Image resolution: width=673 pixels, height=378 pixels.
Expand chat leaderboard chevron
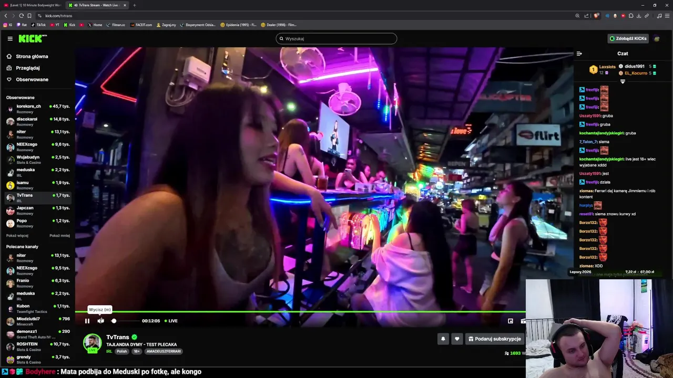coord(623,81)
